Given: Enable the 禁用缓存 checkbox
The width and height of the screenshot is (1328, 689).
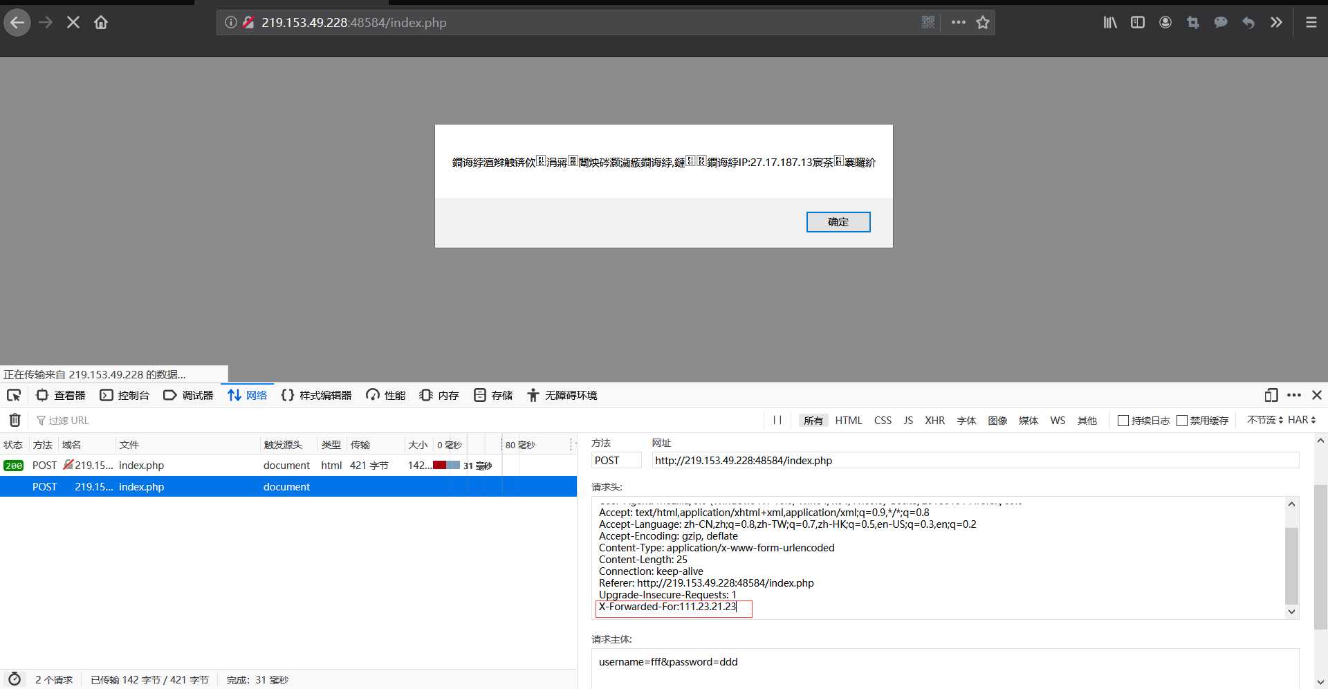Looking at the screenshot, I should pos(1182,421).
